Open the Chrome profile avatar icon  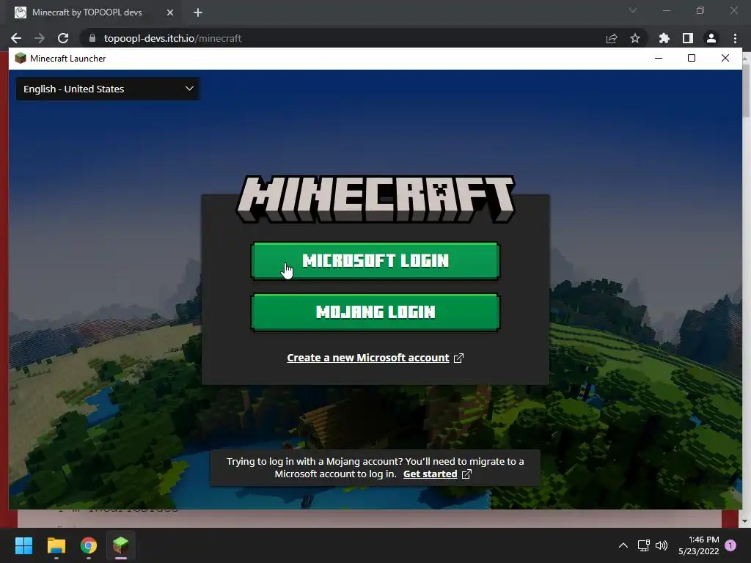[711, 38]
